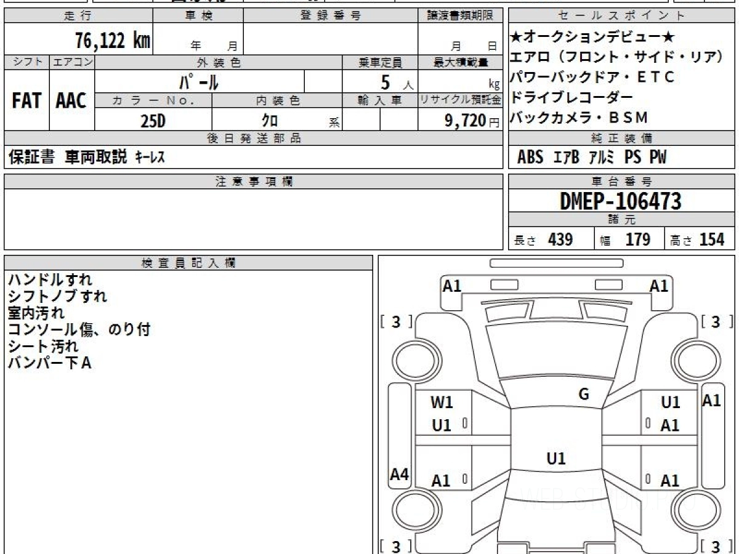Image resolution: width=739 pixels, height=554 pixels.
Task: Select the 検査員記入欄 header
Action: (x=188, y=263)
